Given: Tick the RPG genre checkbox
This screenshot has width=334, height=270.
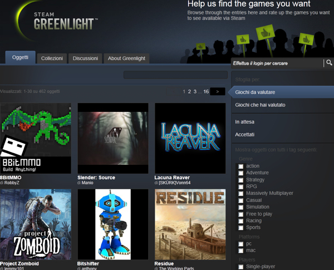Looking at the screenshot, I should pos(241,186).
